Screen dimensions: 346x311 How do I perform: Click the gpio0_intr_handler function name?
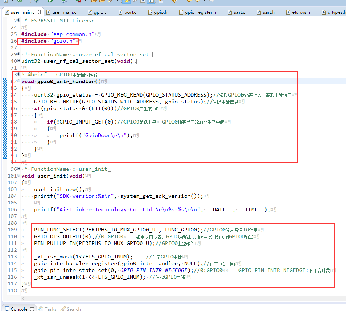pyautogui.click(x=66, y=81)
